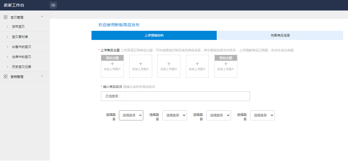
Task: Switch to 完善商品信息 tab
Action: (x=280, y=35)
